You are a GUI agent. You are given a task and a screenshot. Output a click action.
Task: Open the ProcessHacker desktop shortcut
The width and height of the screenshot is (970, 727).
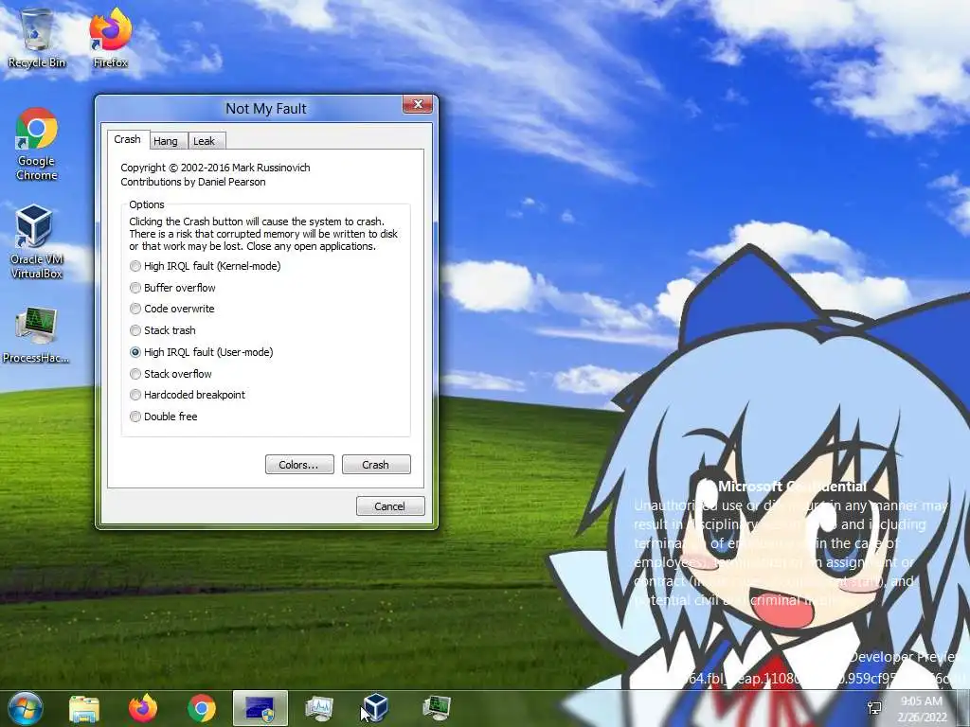pyautogui.click(x=37, y=335)
